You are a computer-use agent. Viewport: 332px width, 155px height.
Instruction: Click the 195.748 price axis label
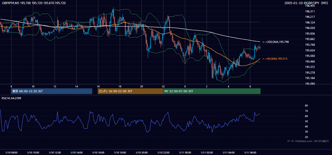tap(310, 45)
